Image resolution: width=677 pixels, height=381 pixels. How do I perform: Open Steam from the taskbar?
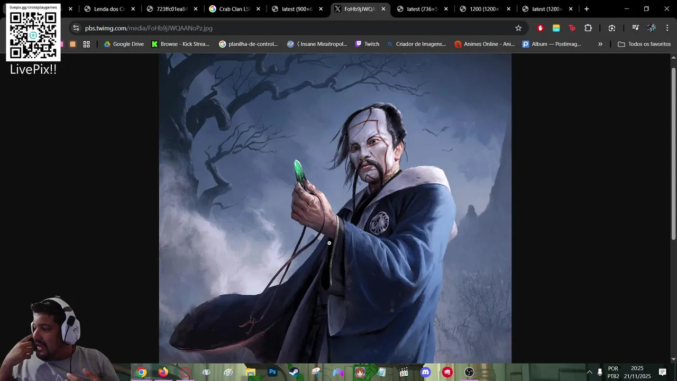click(294, 373)
